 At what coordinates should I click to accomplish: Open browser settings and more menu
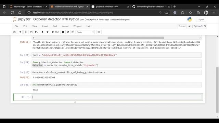click(214, 13)
